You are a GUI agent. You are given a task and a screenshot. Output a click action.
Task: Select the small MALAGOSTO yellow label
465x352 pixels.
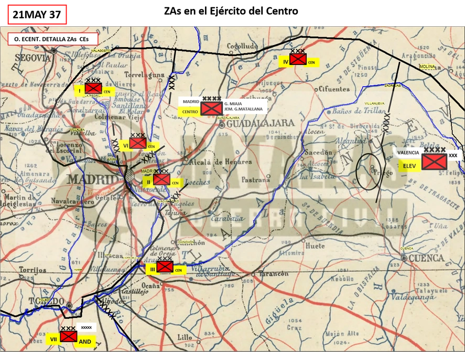101,50
